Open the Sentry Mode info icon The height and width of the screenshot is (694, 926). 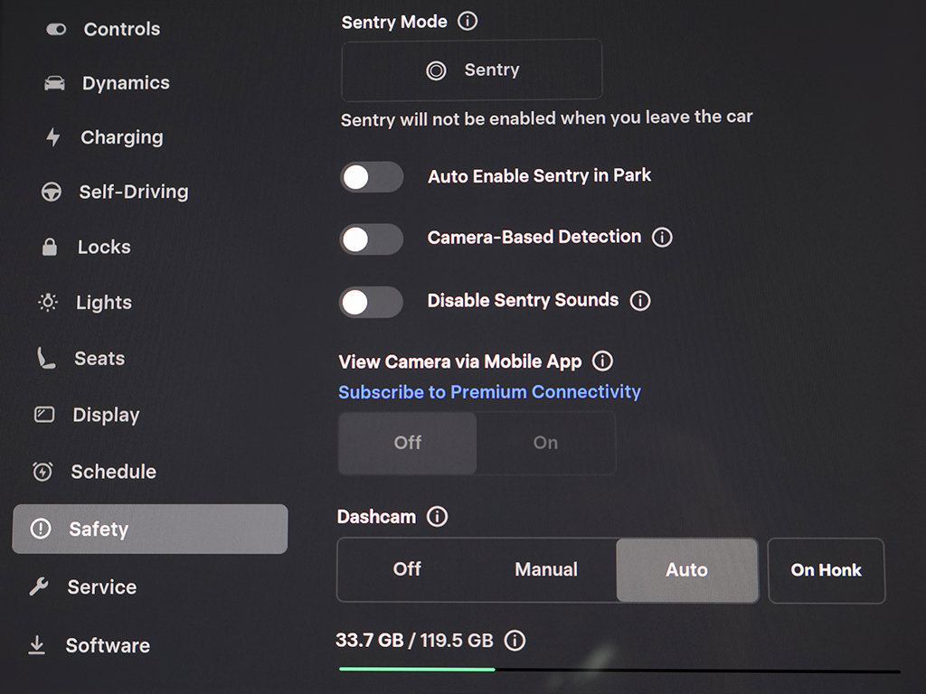(468, 22)
